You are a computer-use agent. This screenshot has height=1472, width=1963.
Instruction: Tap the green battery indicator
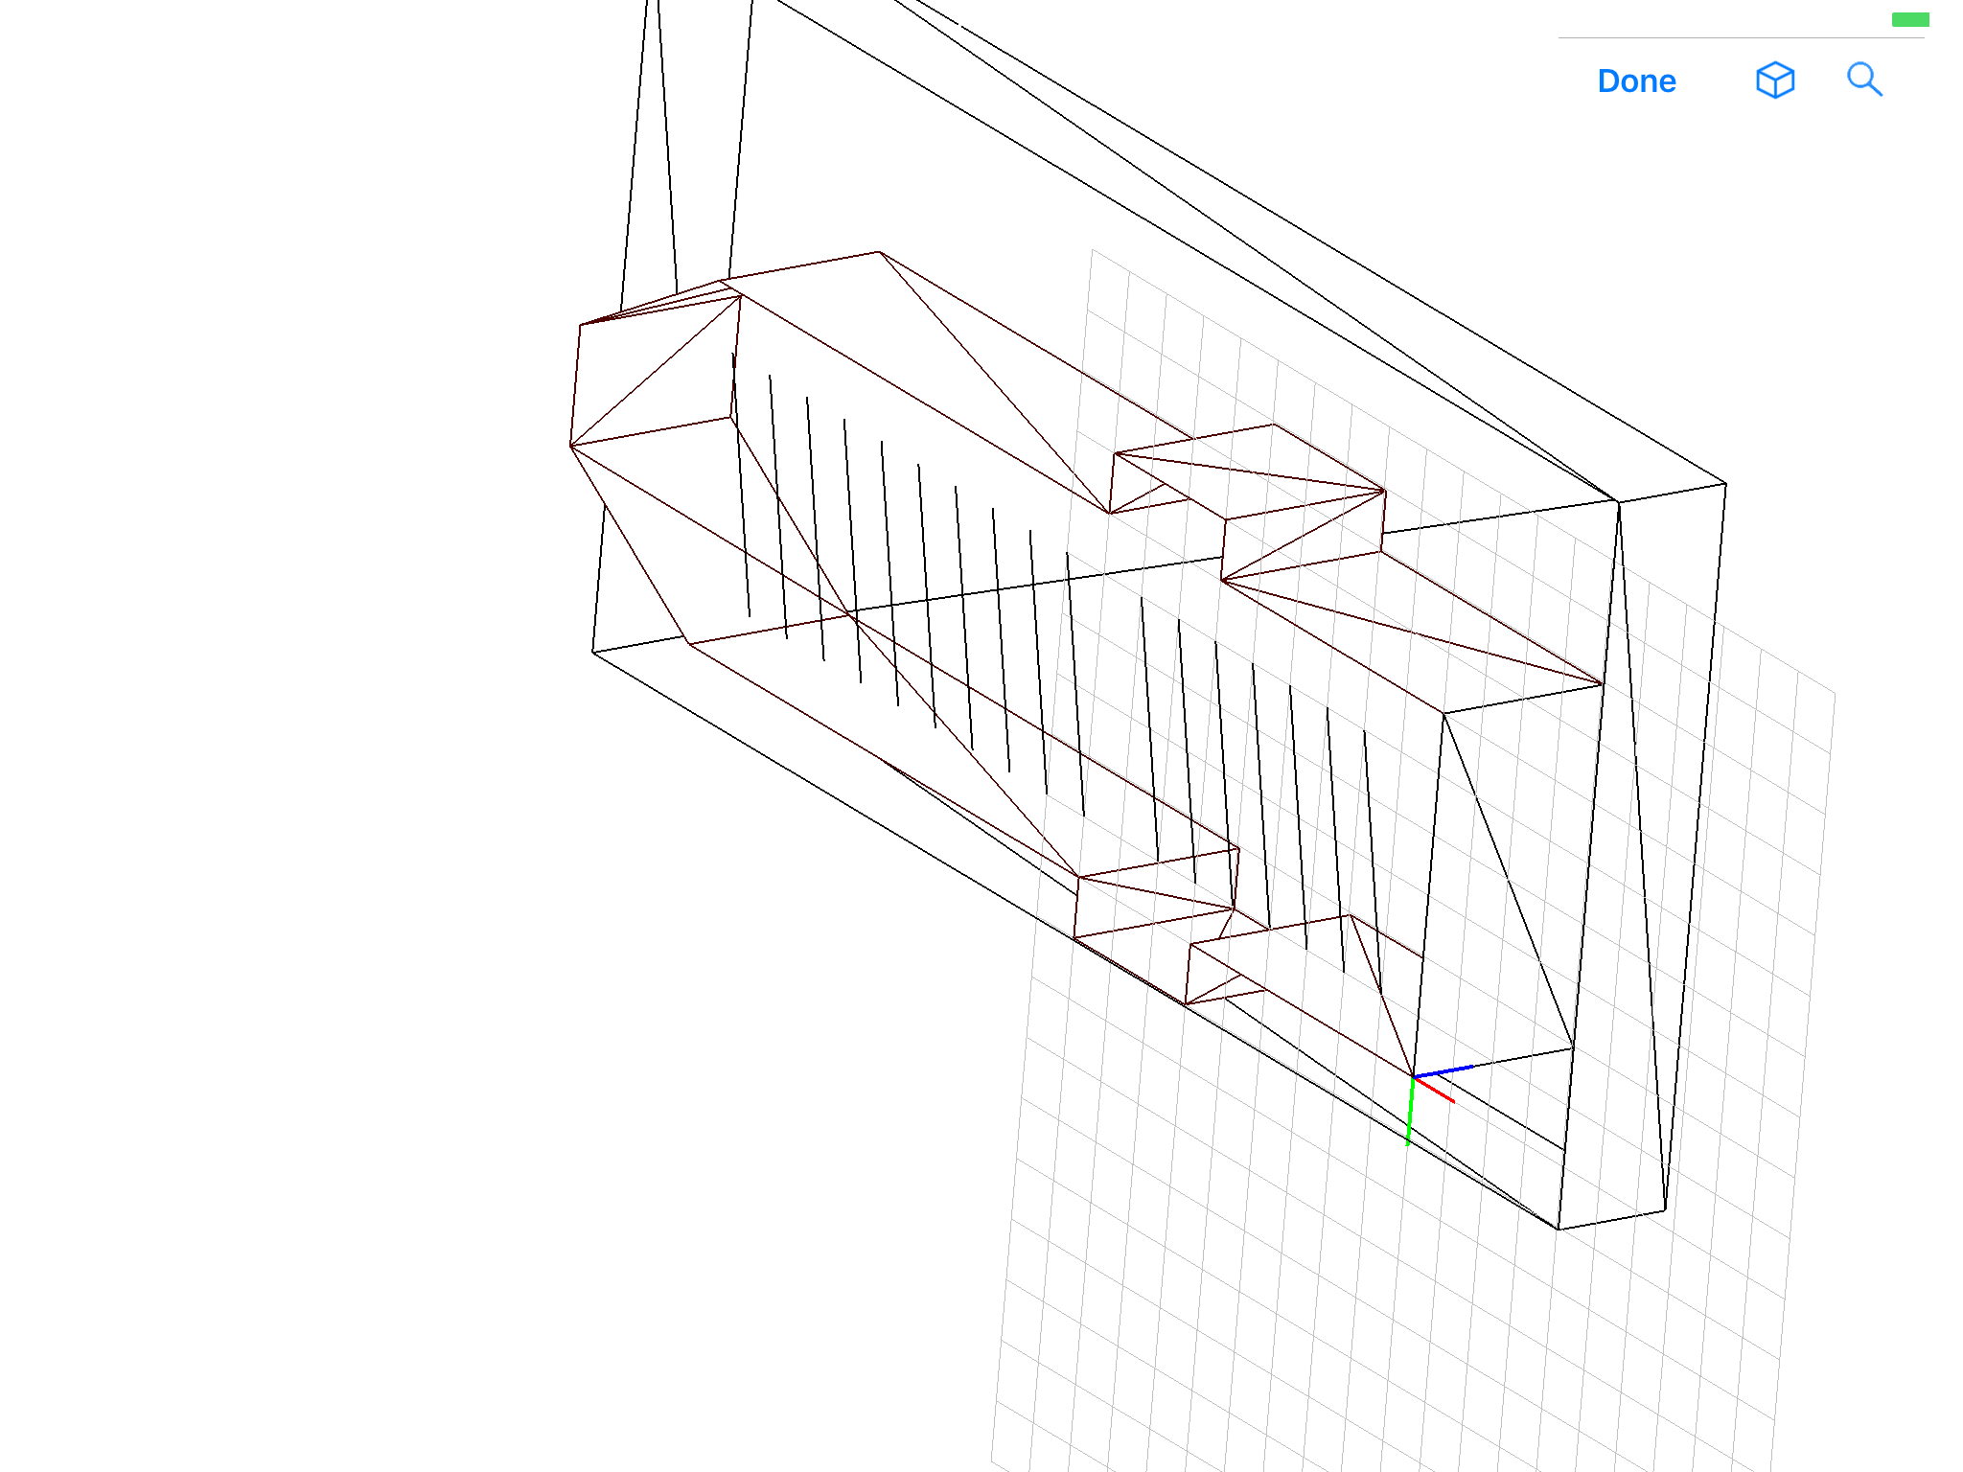1909,20
